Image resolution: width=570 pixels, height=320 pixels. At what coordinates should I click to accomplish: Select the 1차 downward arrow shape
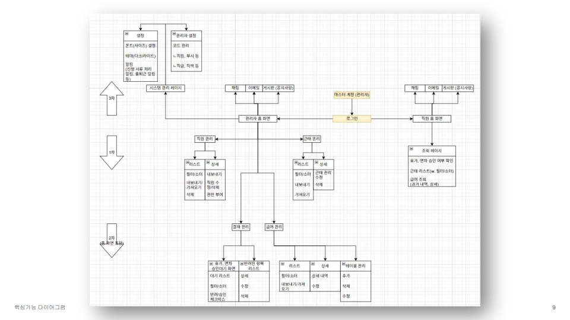click(x=112, y=152)
